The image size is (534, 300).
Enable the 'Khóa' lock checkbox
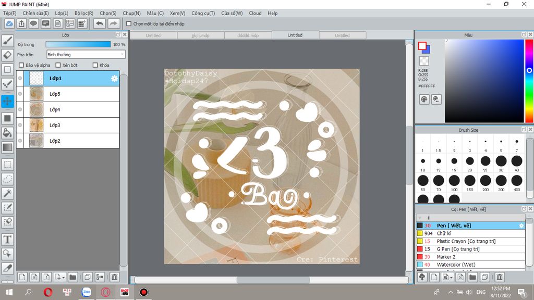tap(95, 65)
